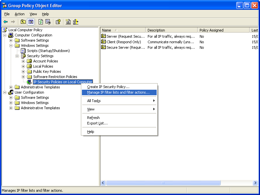Expand the Local Policies node
Viewport: 260px width, 195px height.
click(x=23, y=66)
